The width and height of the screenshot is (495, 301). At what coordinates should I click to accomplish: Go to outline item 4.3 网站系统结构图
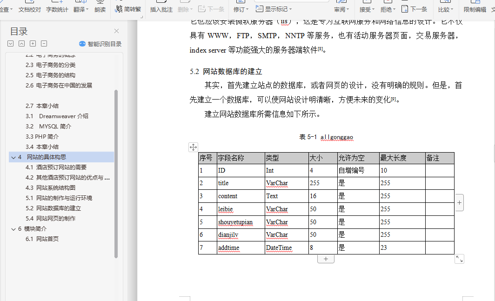[x=51, y=188]
